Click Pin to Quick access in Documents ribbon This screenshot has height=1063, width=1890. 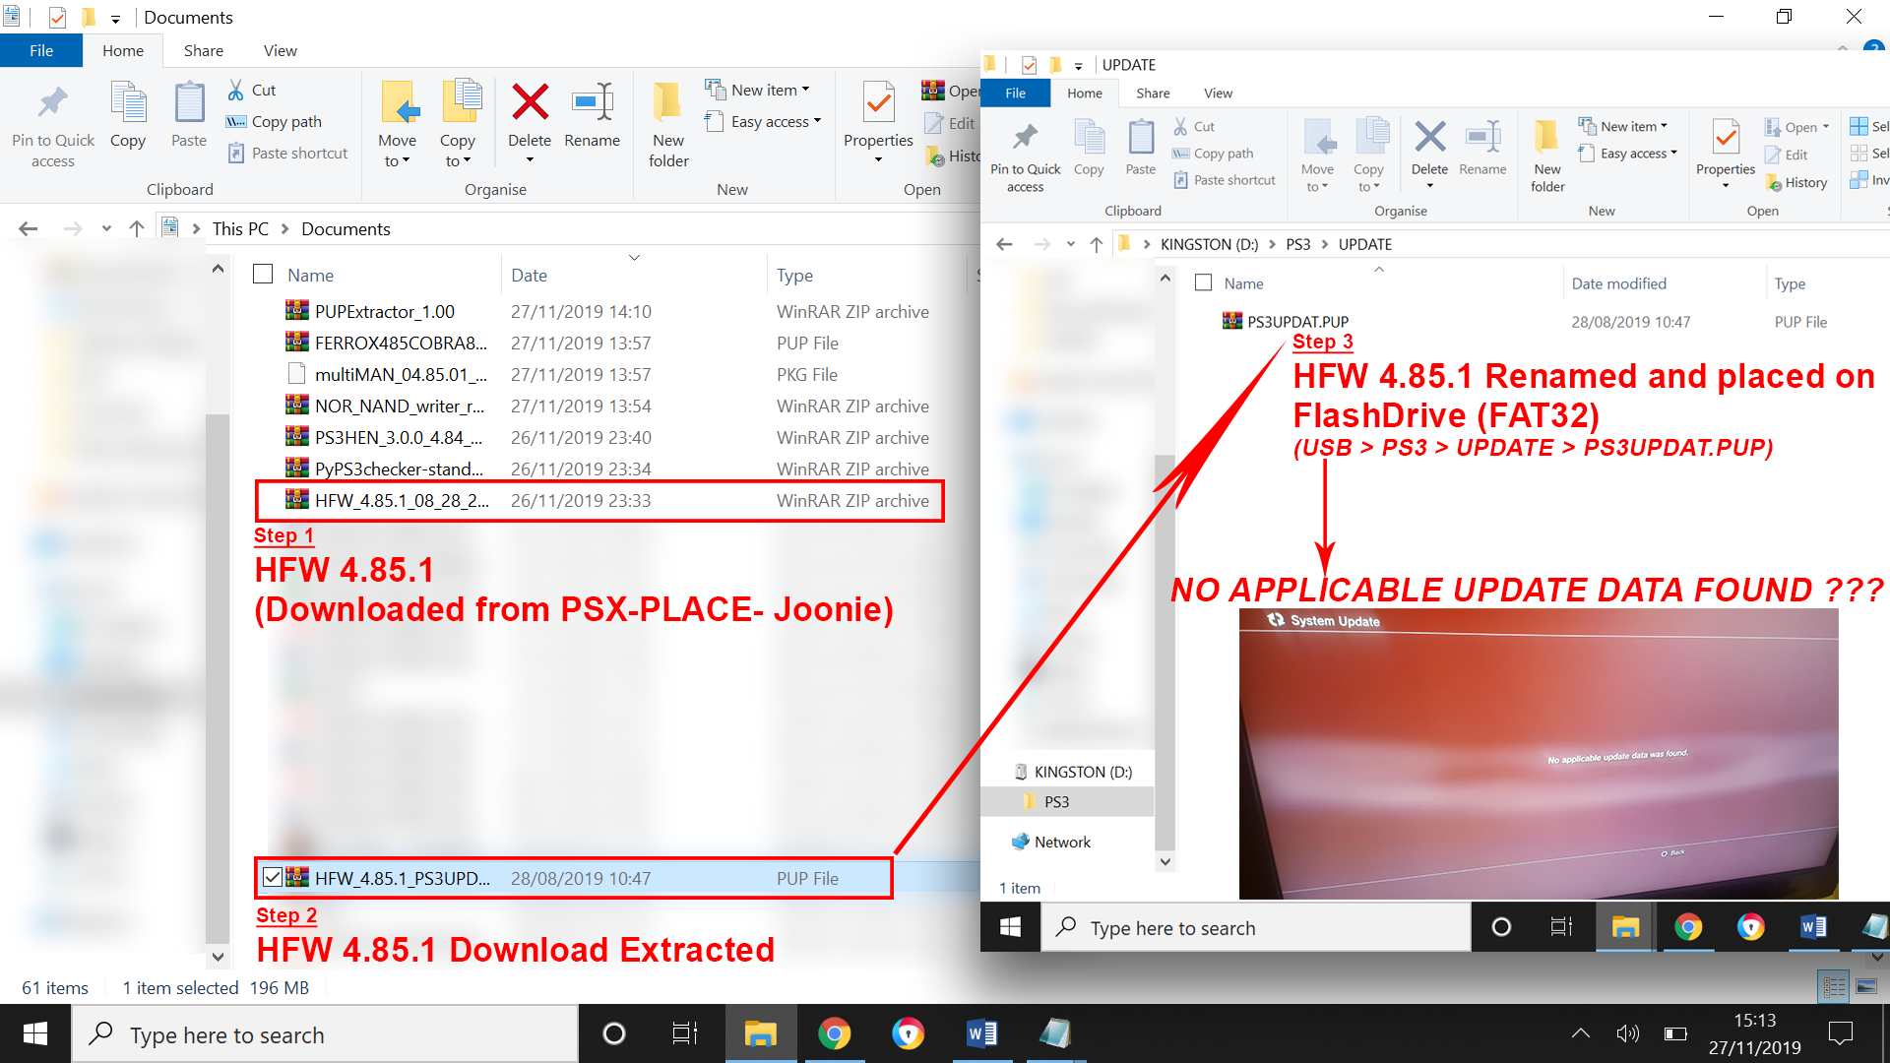pos(53,126)
